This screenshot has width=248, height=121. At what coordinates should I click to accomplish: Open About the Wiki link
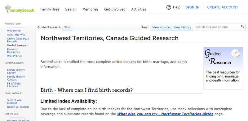coord(16,35)
